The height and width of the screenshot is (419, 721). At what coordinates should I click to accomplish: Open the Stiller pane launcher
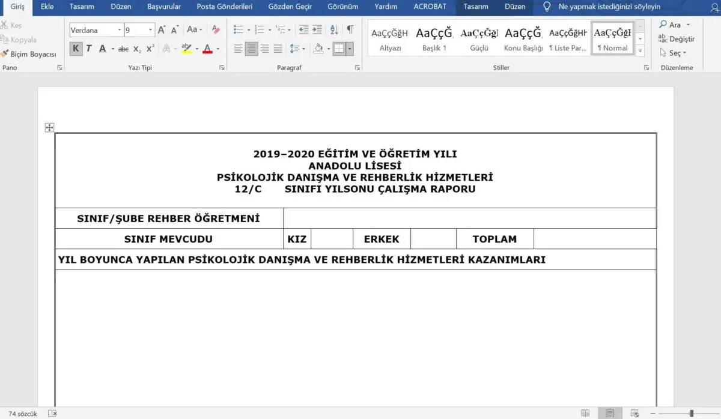pos(646,68)
